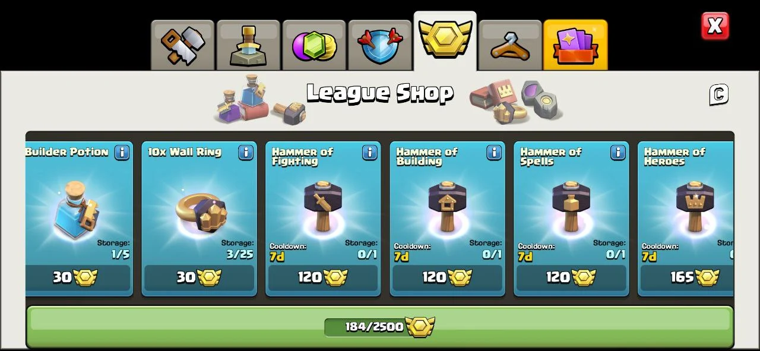Open Hammer of Spells info icon
The width and height of the screenshot is (760, 351).
tap(618, 152)
